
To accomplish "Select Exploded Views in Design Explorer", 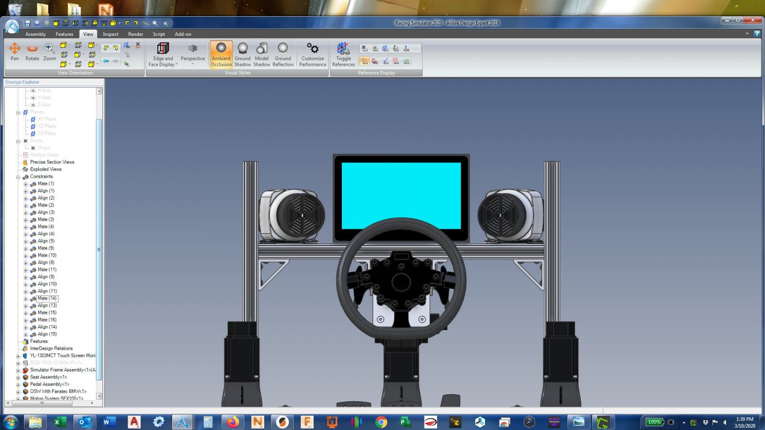I will pos(45,169).
